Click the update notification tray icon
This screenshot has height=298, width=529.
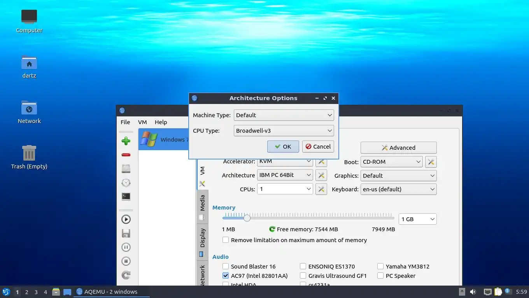(x=508, y=291)
